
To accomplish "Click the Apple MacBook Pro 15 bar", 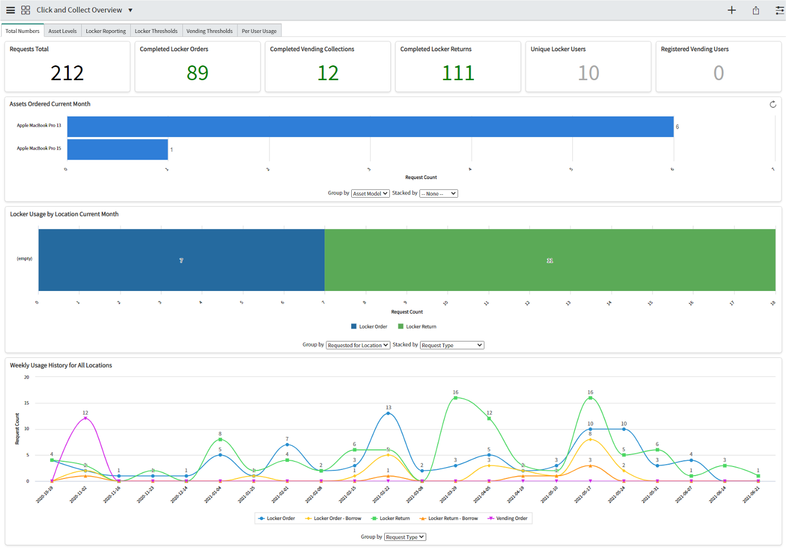I will click(x=118, y=149).
